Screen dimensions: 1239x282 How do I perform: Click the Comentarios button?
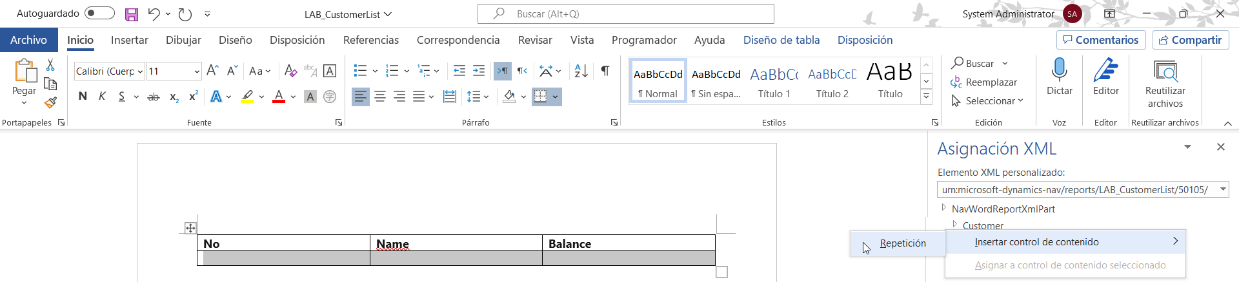click(1101, 40)
